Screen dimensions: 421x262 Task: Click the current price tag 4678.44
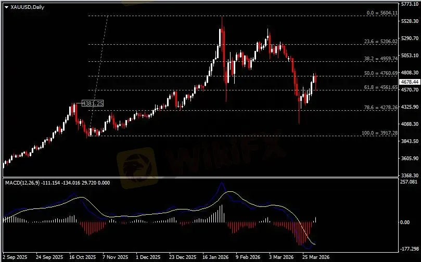point(410,82)
